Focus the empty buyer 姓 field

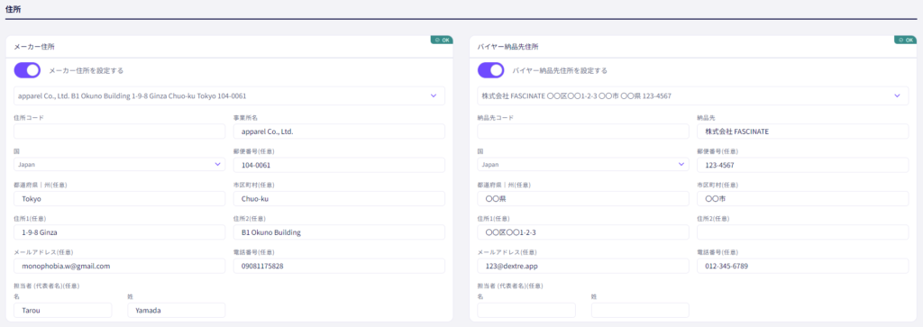pos(640,310)
